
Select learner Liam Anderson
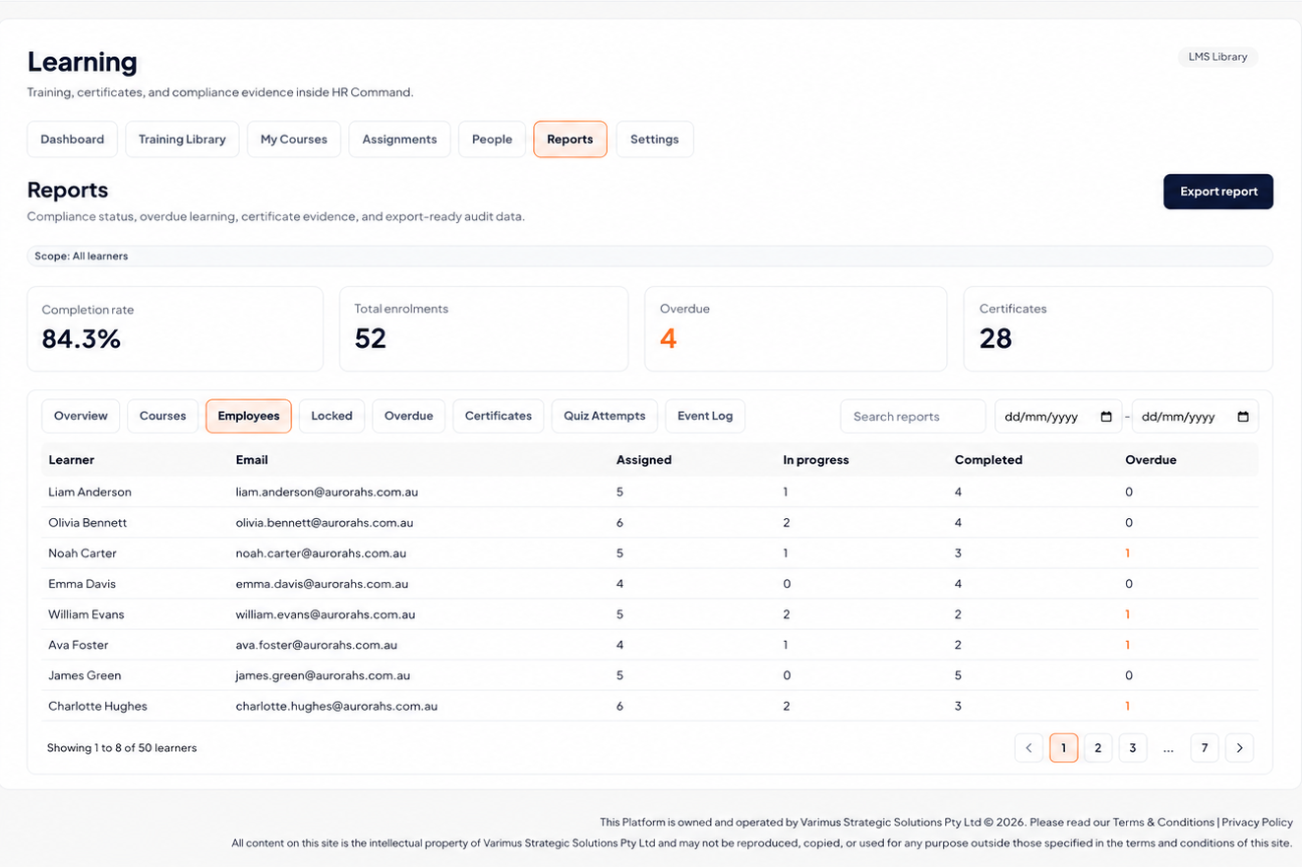tap(89, 491)
